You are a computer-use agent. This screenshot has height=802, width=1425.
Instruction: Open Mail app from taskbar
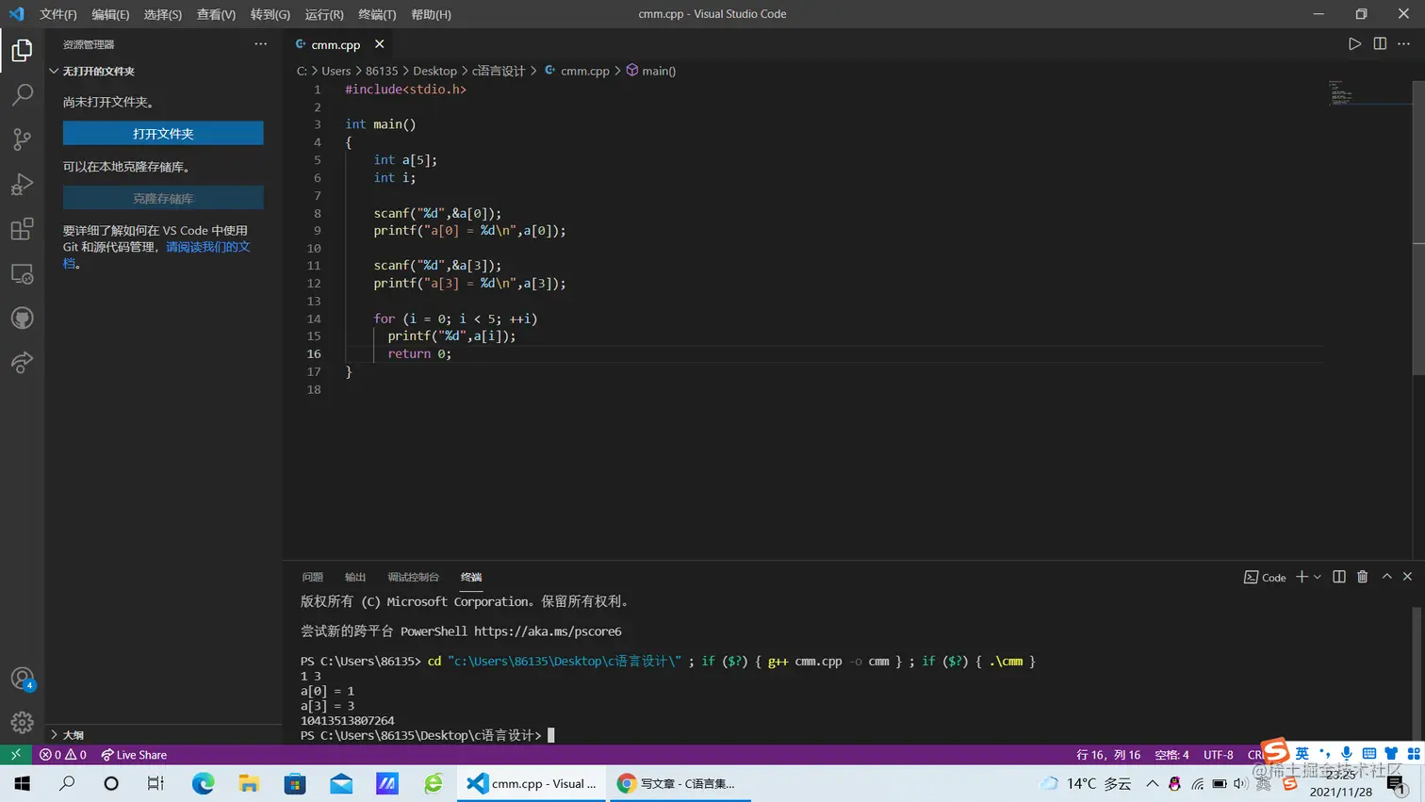point(341,783)
